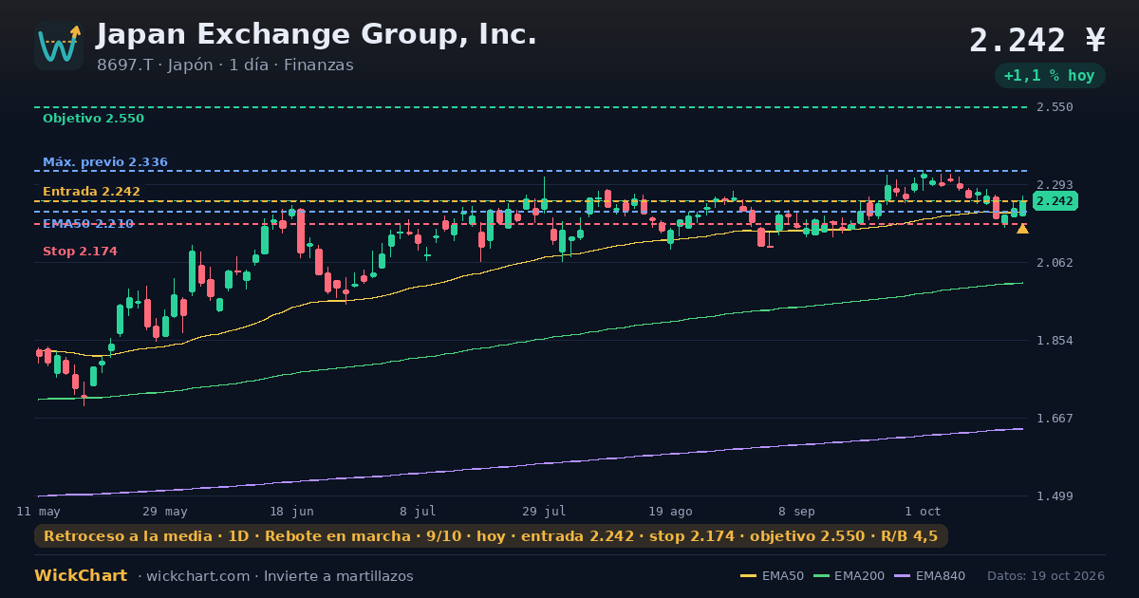Click the Retroceso a la media signal banner

[491, 536]
